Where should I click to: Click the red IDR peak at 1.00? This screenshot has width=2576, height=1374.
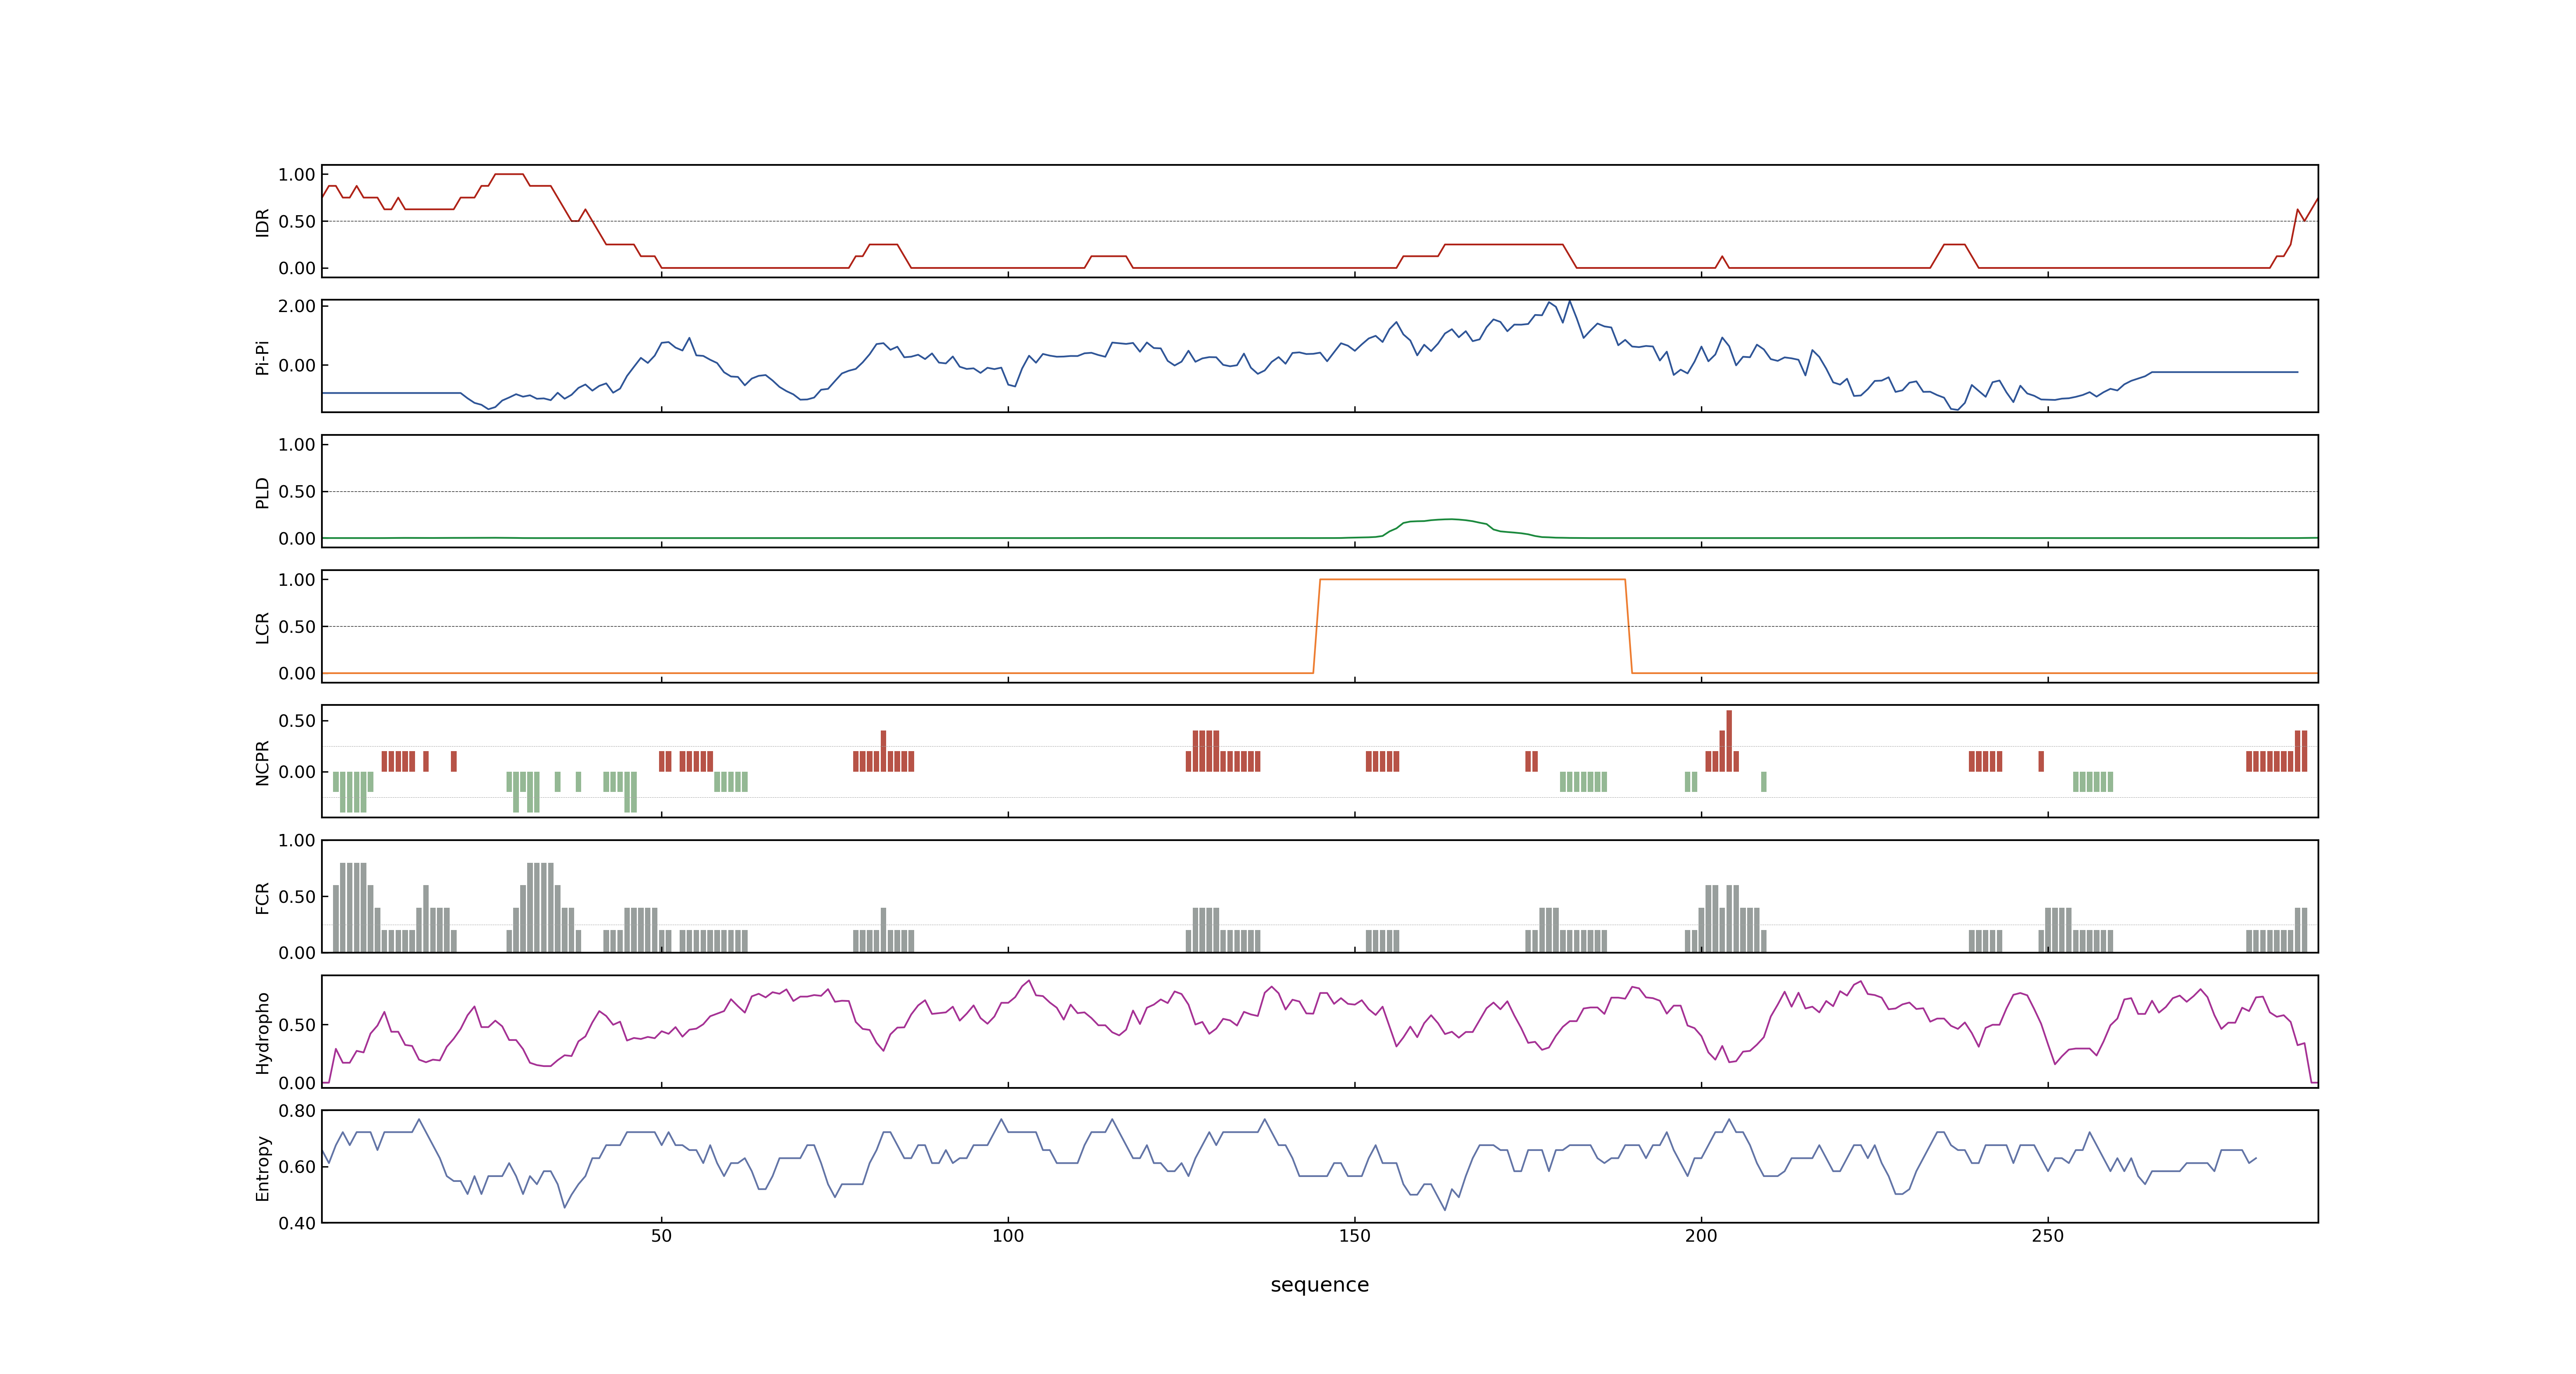509,174
